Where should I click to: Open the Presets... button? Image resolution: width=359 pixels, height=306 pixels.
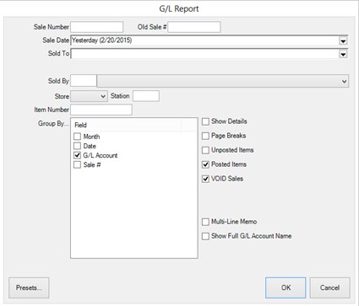pyautogui.click(x=29, y=287)
